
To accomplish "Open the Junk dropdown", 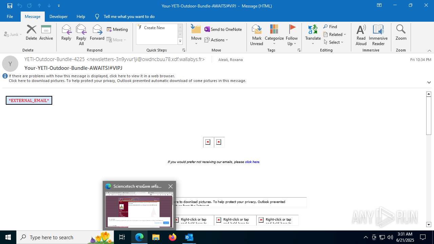I will (x=13, y=34).
